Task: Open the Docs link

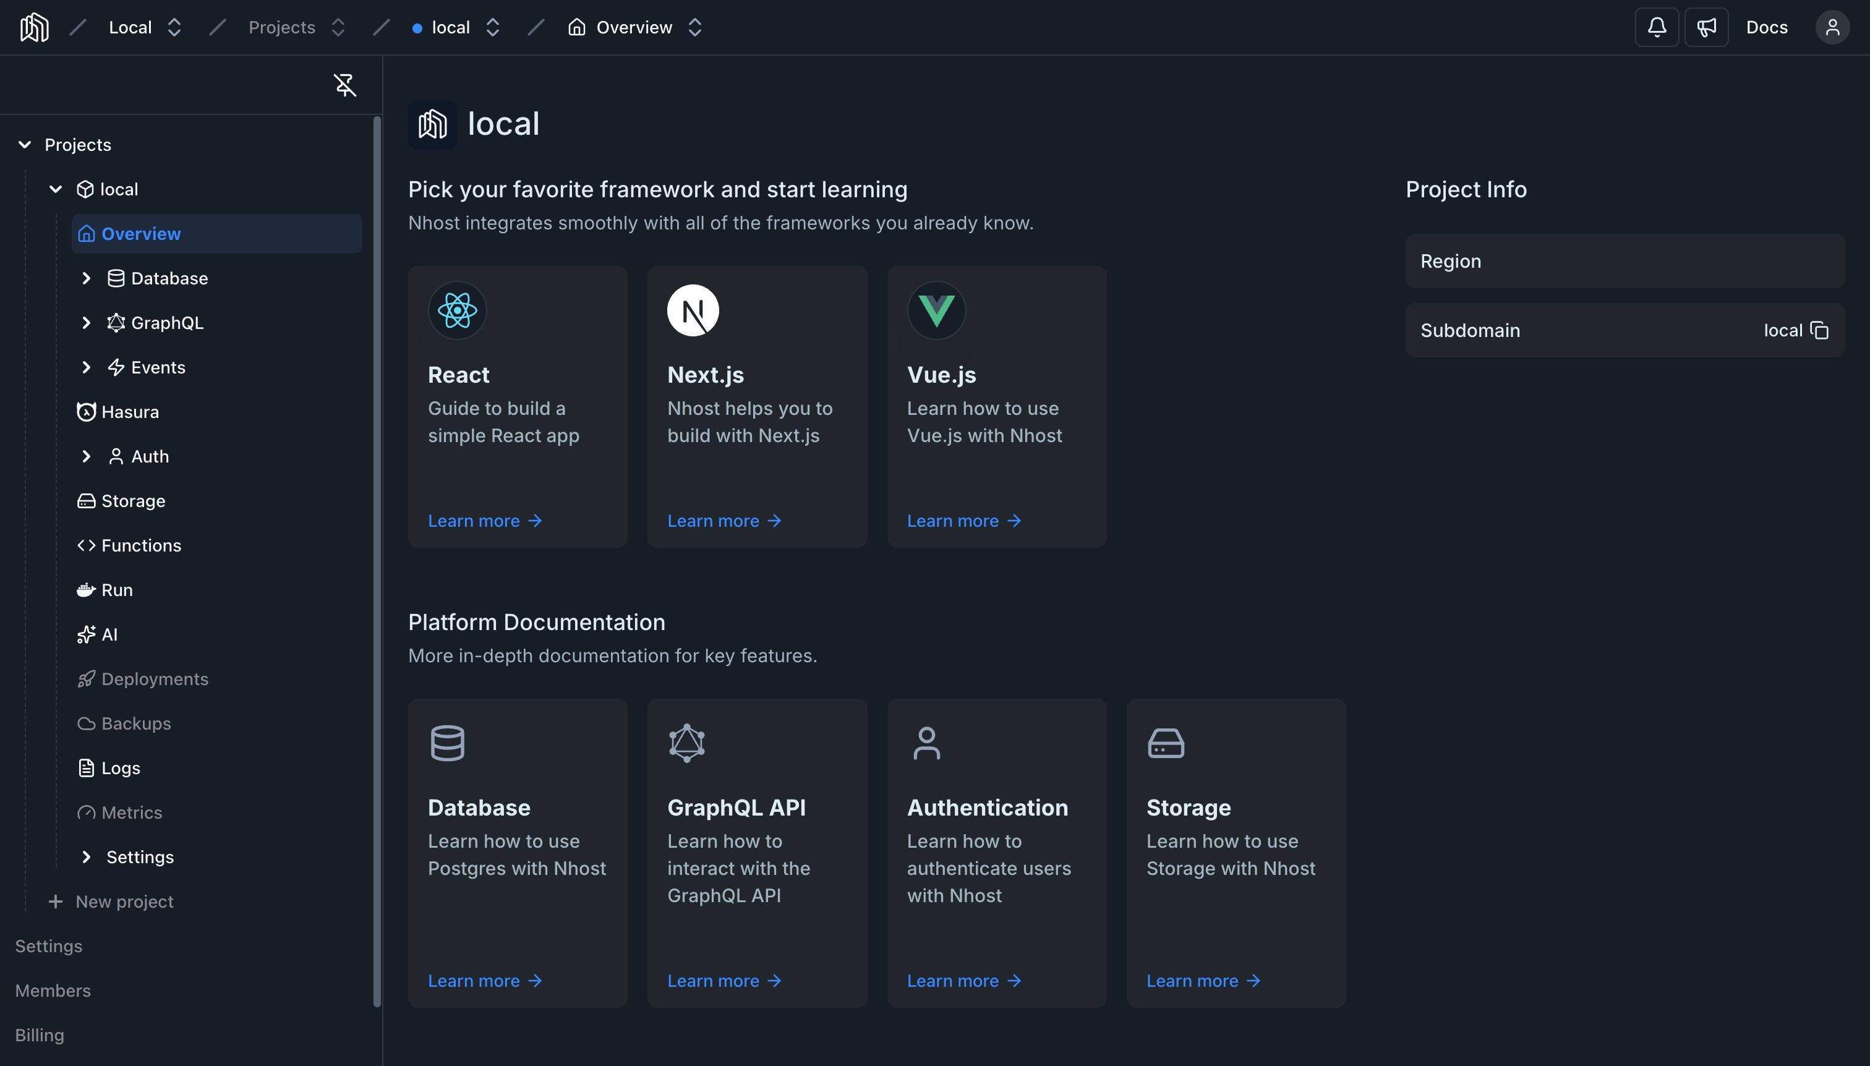Action: [1766, 27]
